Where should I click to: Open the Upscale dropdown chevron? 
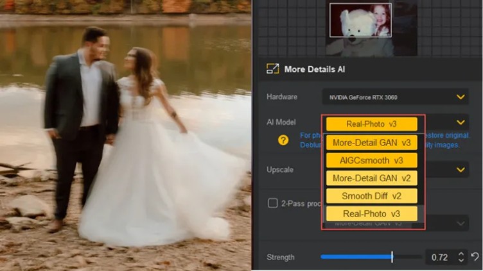pyautogui.click(x=461, y=170)
